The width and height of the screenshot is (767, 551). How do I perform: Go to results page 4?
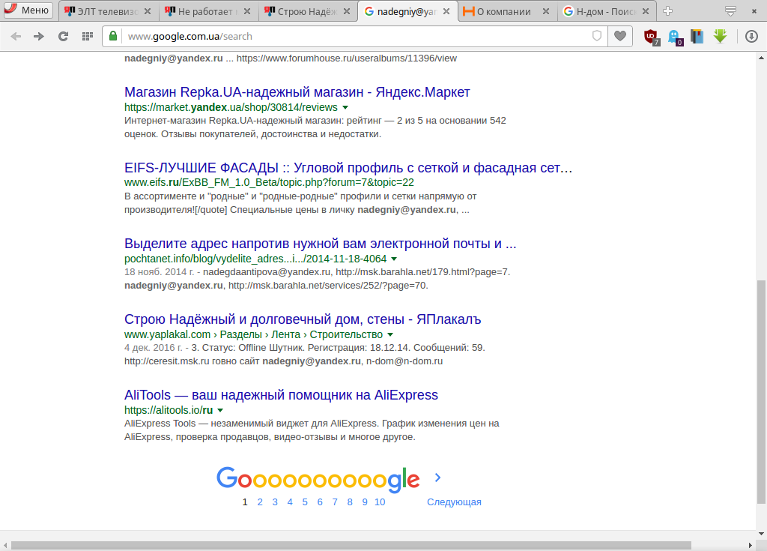point(290,502)
